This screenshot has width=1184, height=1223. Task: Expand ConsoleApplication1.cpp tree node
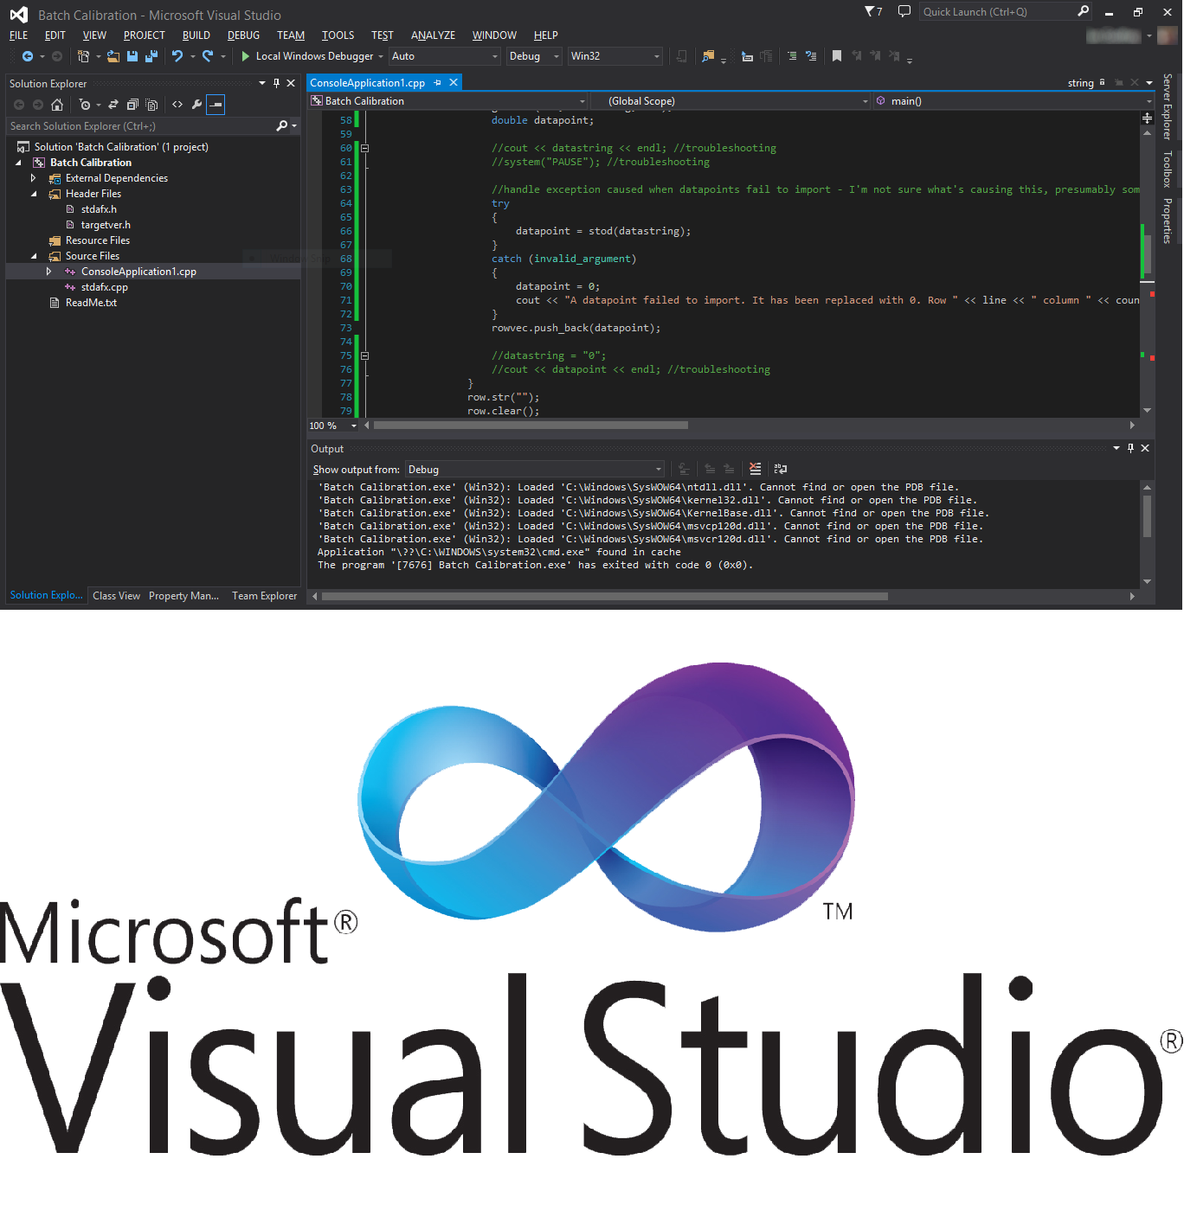49,272
